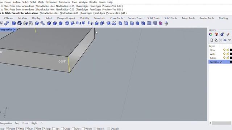Click the two-spheres Boolean Union icon
Image resolution: width=232 pixels, height=130 pixels.
7,23
